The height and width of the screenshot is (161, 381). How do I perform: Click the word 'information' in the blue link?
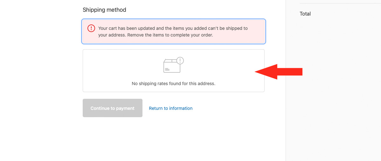tap(181, 108)
